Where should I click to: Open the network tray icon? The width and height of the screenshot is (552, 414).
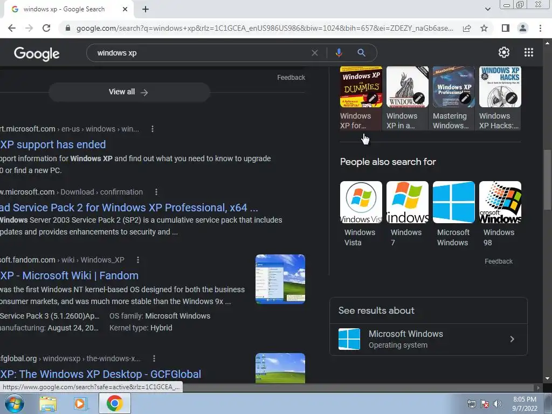coord(471,404)
